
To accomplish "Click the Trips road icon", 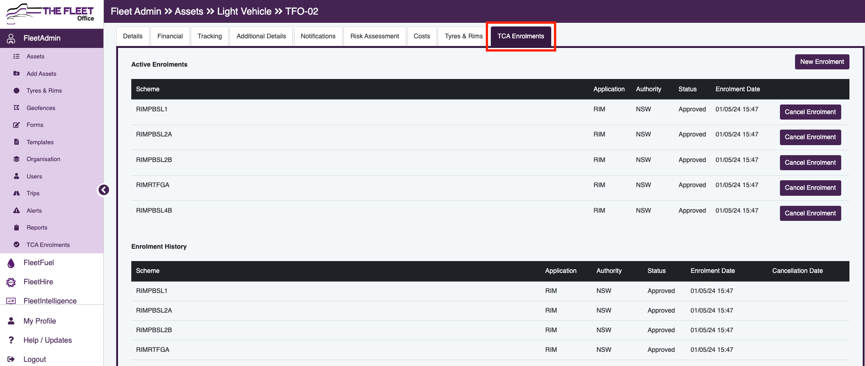I will (x=16, y=193).
